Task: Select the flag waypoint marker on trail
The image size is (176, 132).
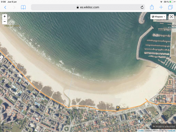Action: pos(117,108)
